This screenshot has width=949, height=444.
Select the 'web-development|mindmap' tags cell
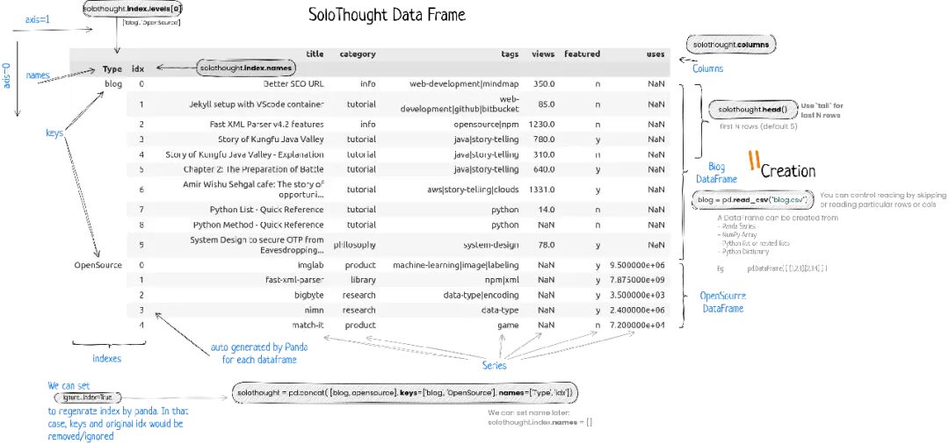(x=464, y=84)
